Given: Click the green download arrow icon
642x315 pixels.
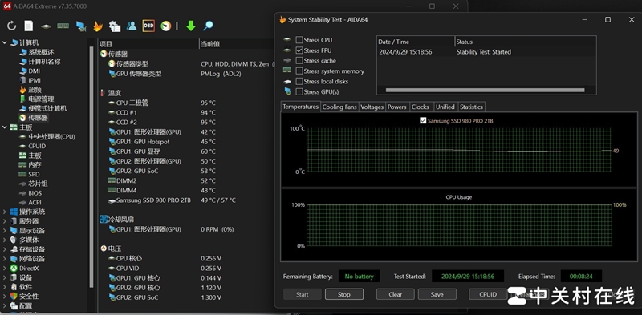Looking at the screenshot, I should pyautogui.click(x=191, y=26).
